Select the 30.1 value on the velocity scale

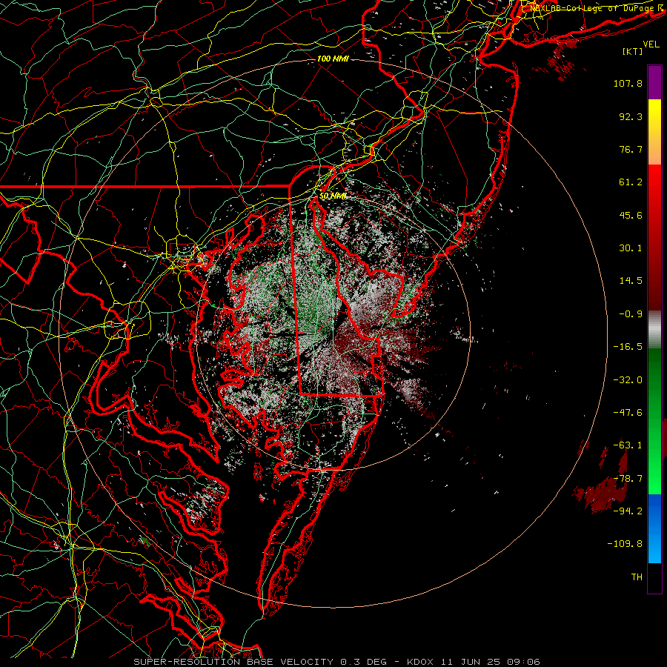coord(631,248)
